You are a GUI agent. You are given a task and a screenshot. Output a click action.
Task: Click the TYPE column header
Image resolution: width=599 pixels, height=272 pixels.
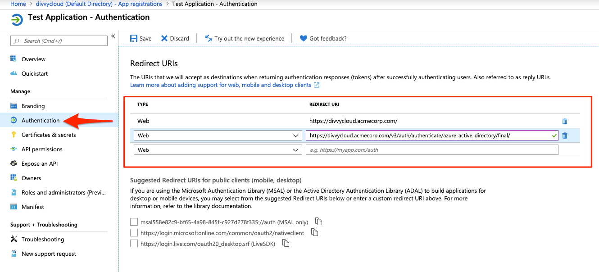click(143, 104)
